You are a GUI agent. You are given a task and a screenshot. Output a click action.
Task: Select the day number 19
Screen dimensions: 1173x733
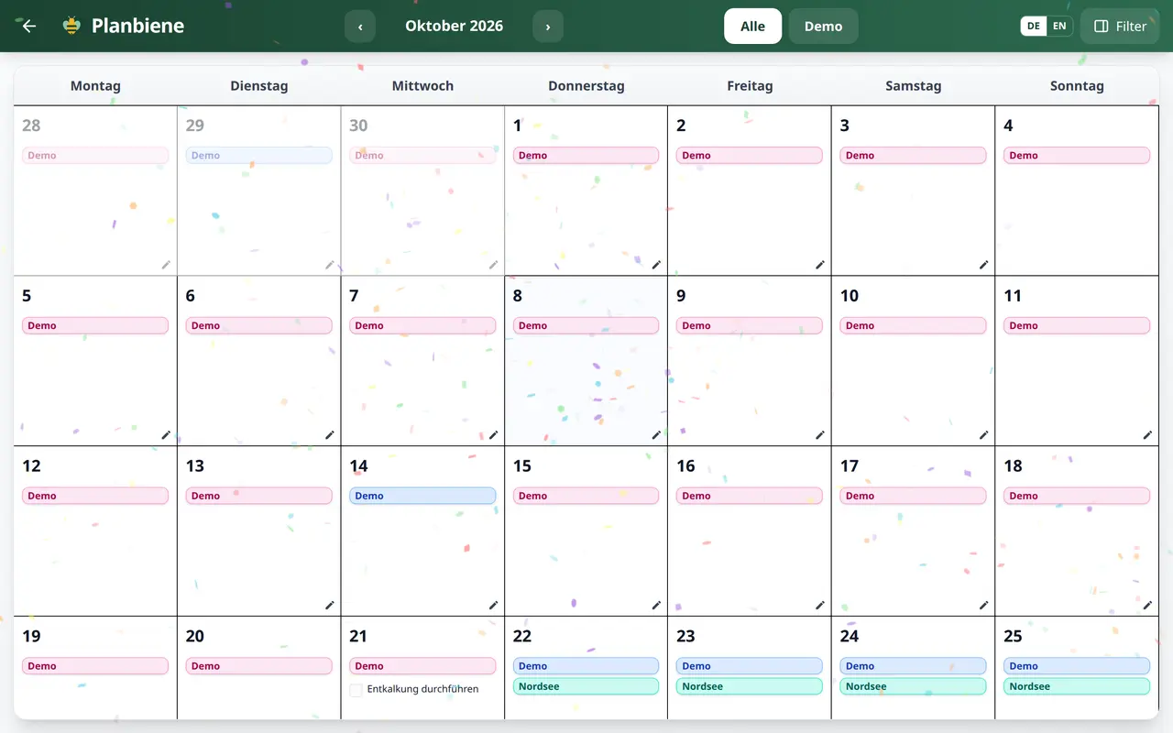click(31, 636)
